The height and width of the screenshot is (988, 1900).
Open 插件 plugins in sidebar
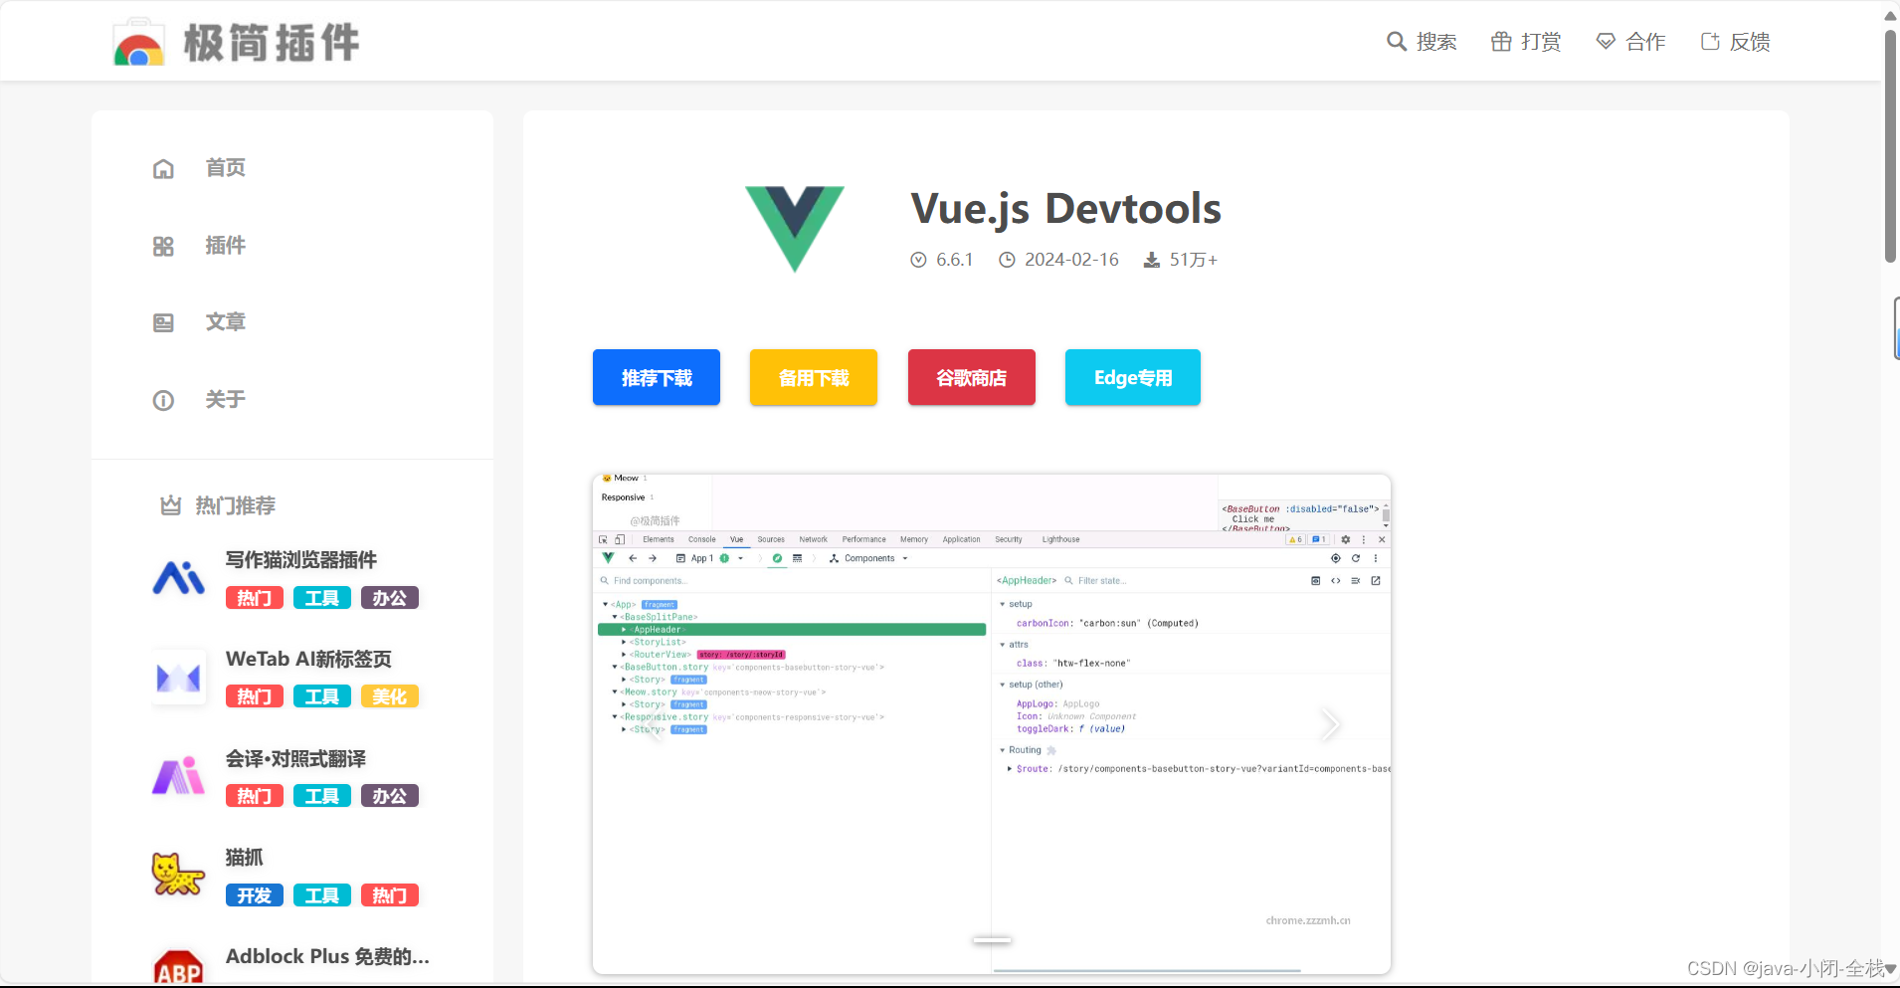coord(226,246)
